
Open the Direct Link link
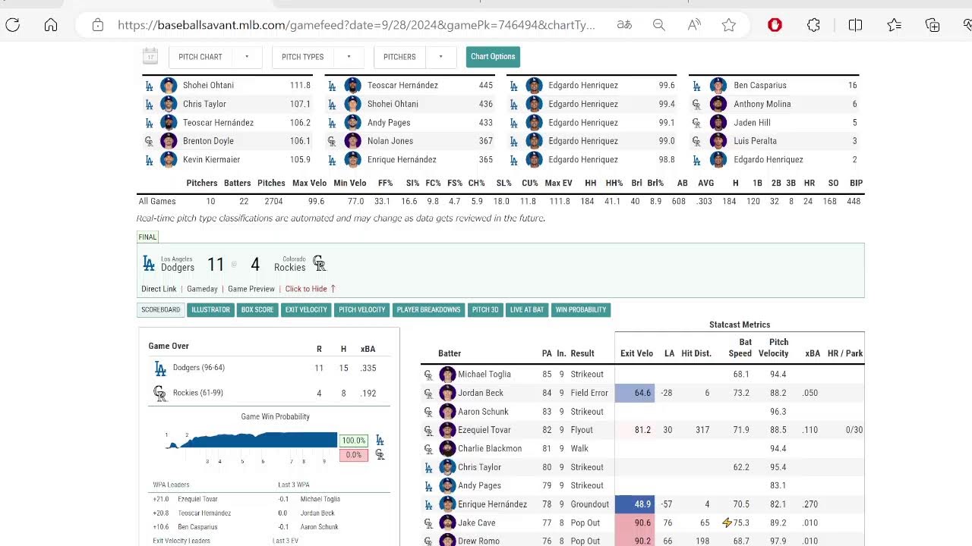159,289
